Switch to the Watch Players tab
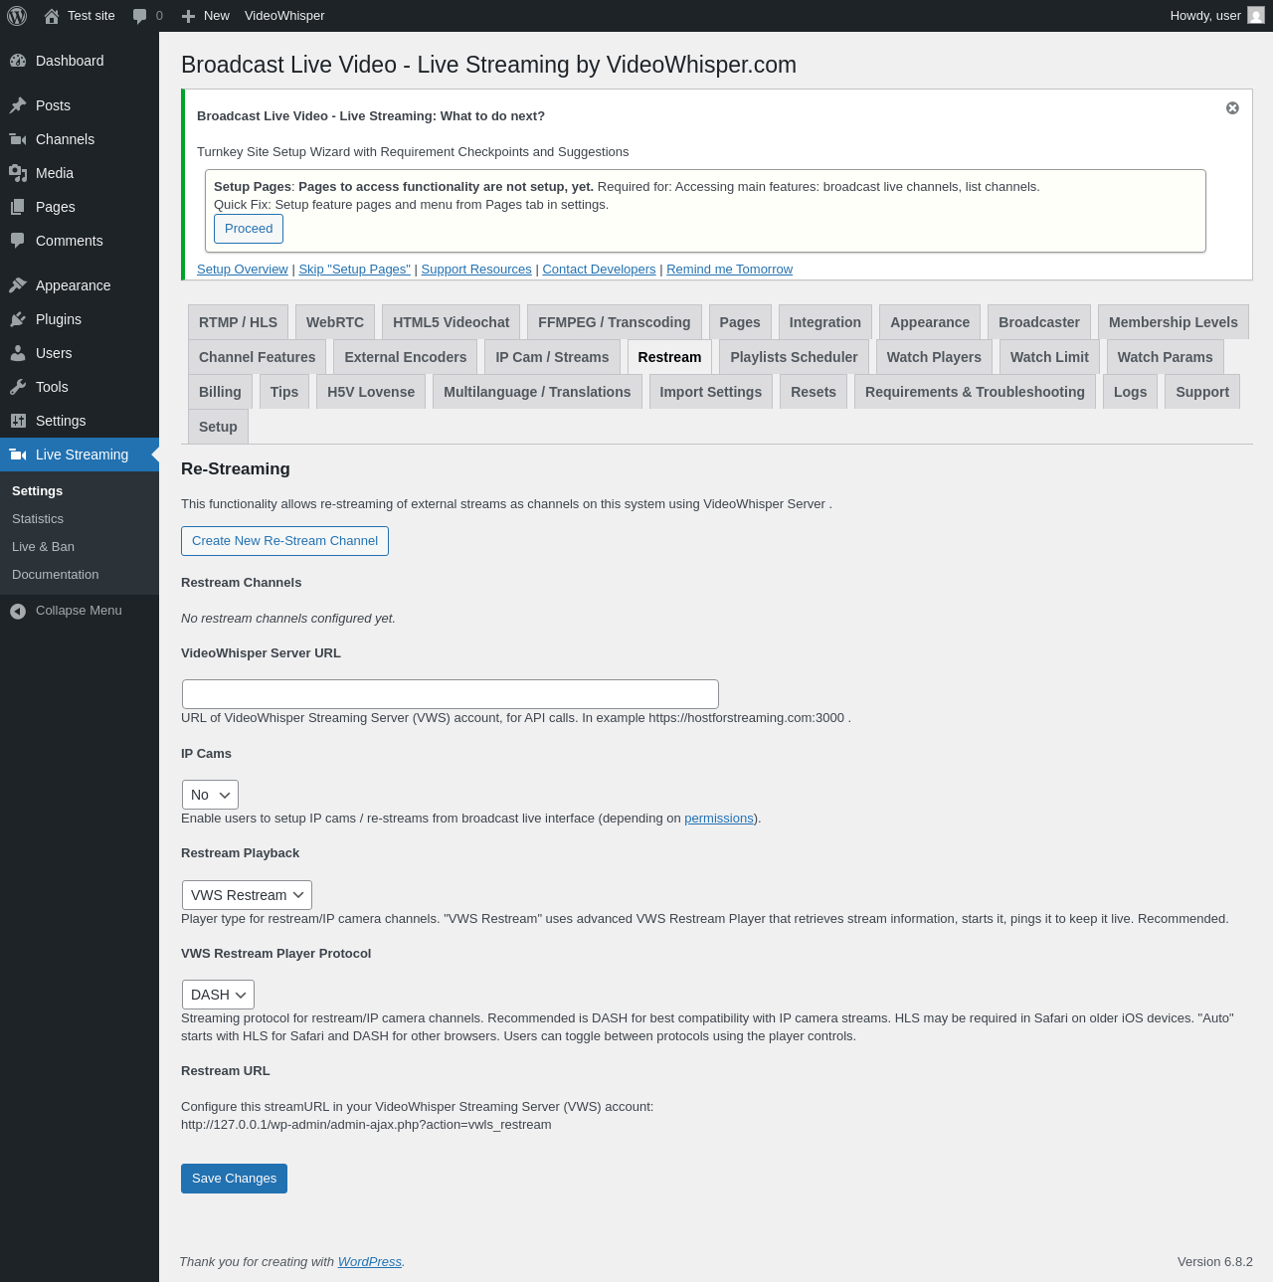 pyautogui.click(x=934, y=357)
